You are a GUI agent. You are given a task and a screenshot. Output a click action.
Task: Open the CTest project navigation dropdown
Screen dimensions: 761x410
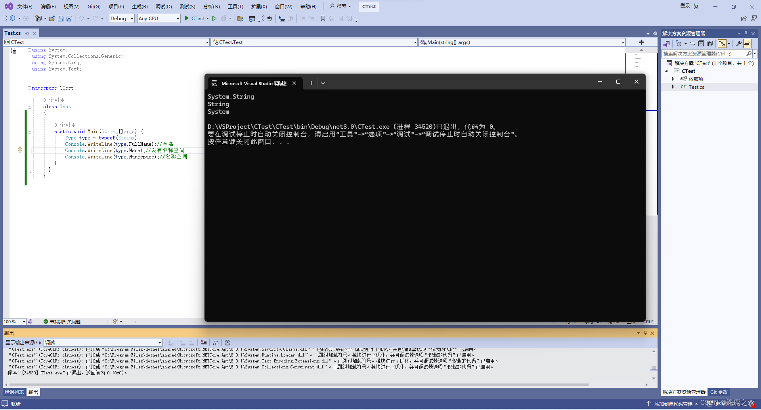[x=106, y=42]
